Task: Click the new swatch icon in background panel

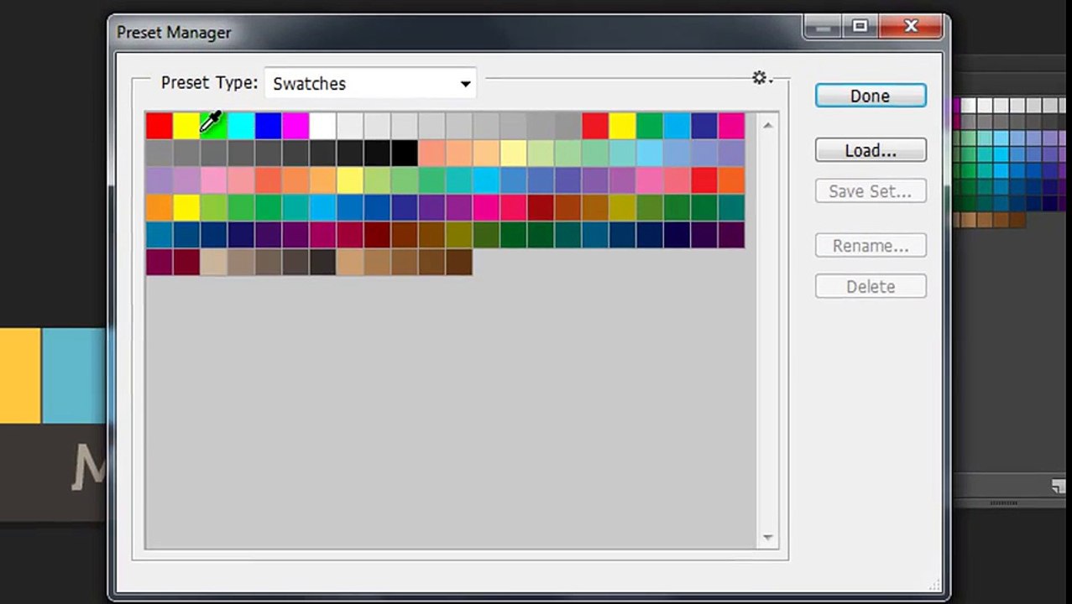Action: pyautogui.click(x=1057, y=487)
